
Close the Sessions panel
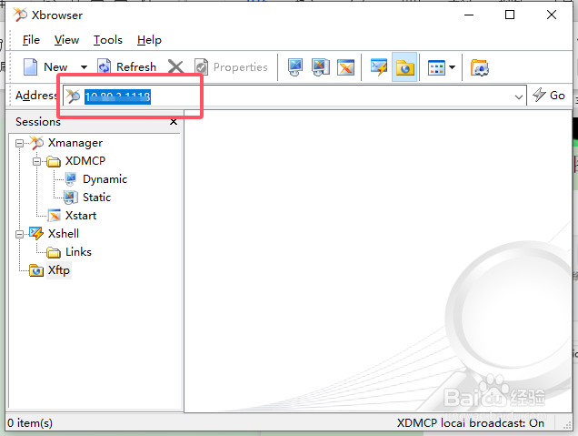[x=174, y=122]
